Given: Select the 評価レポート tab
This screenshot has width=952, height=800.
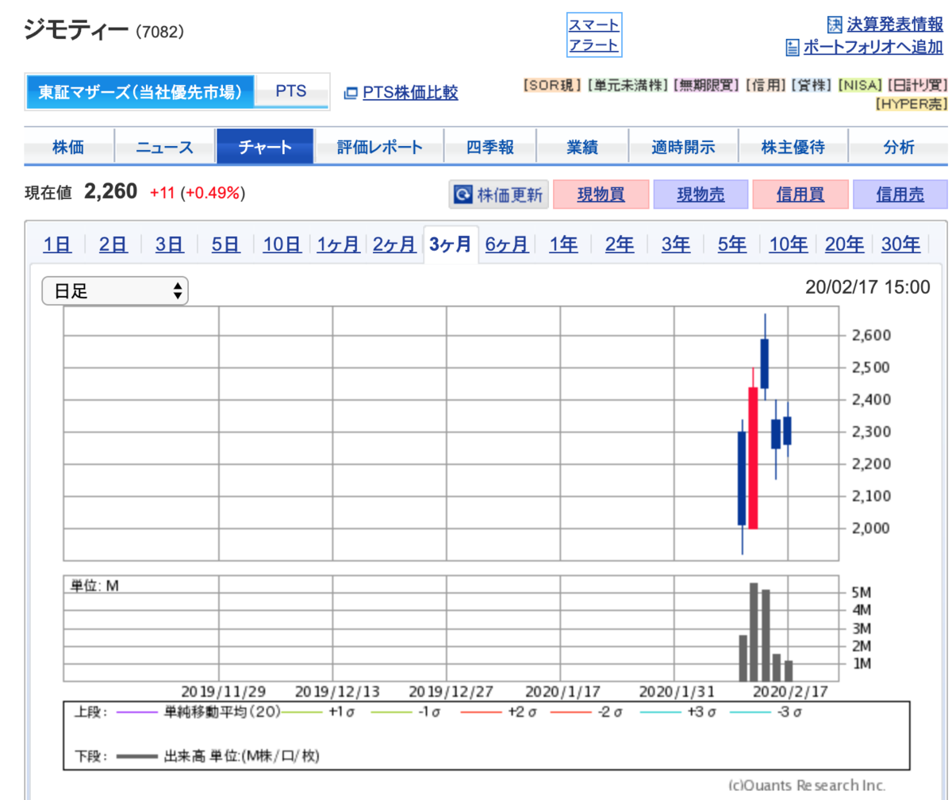Looking at the screenshot, I should 379,147.
